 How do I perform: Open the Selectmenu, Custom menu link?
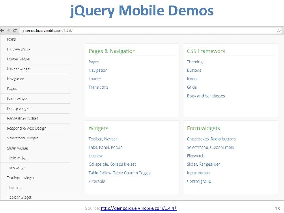click(211, 148)
